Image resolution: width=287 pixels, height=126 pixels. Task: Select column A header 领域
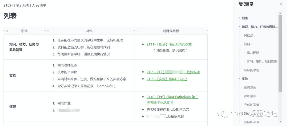[x=24, y=31]
